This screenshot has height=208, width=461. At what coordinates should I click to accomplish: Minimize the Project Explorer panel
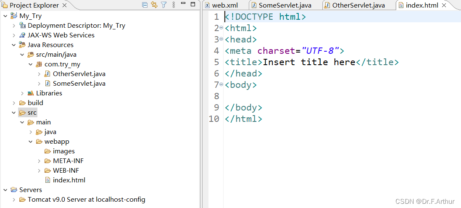pos(184,3)
